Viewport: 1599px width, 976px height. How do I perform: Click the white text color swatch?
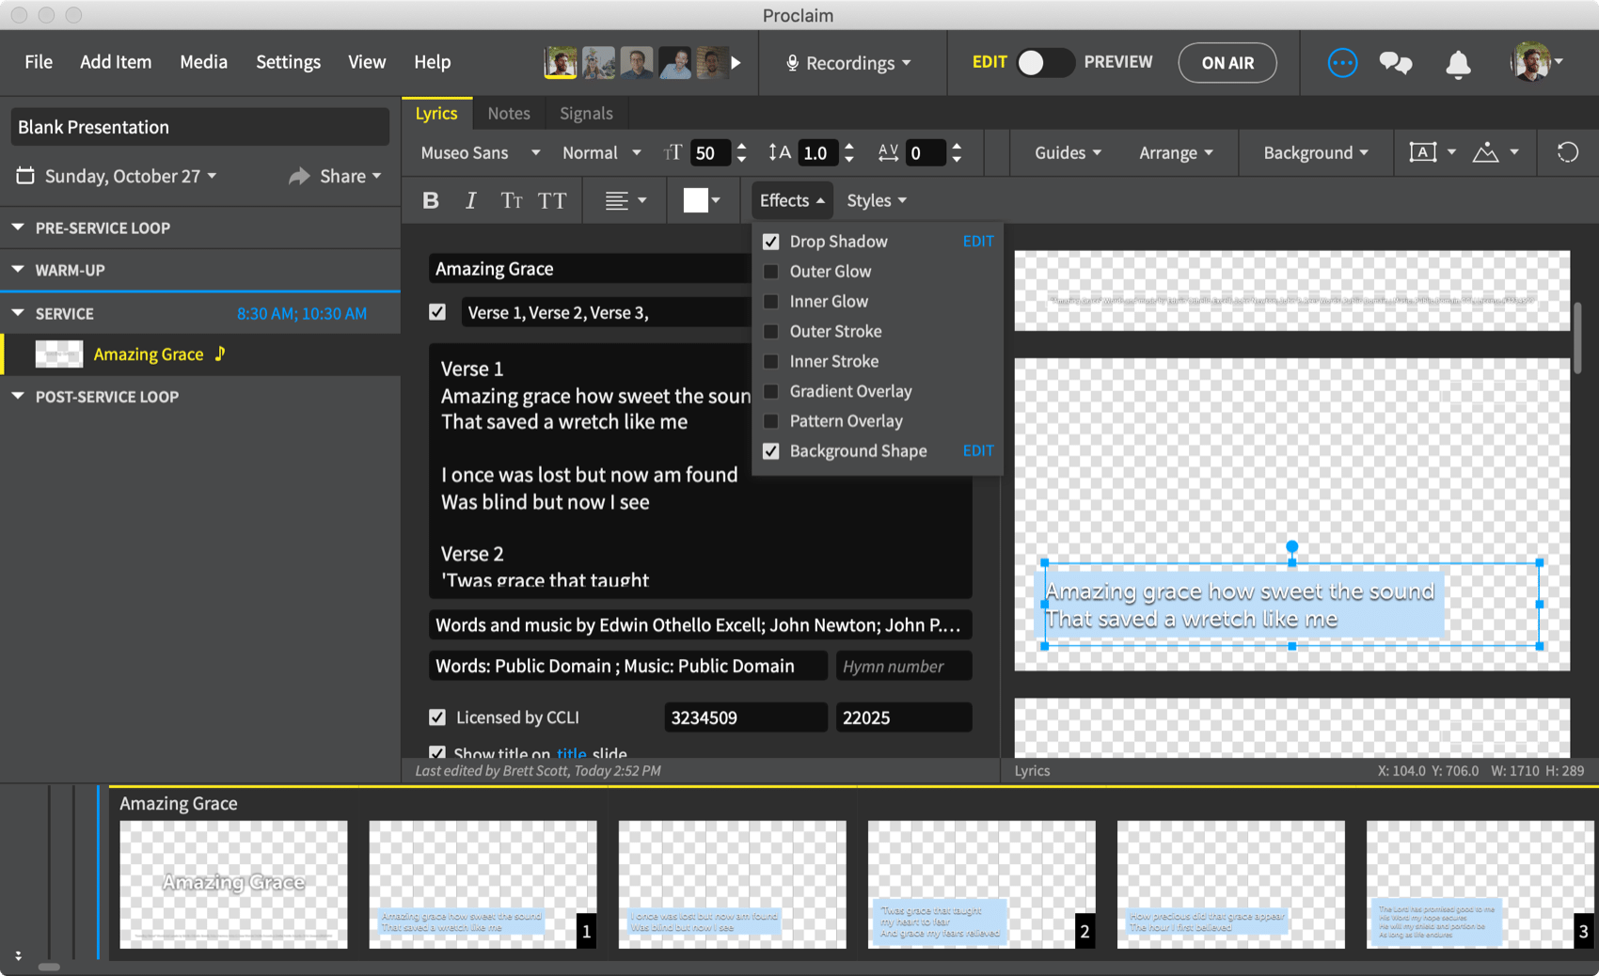pos(695,200)
